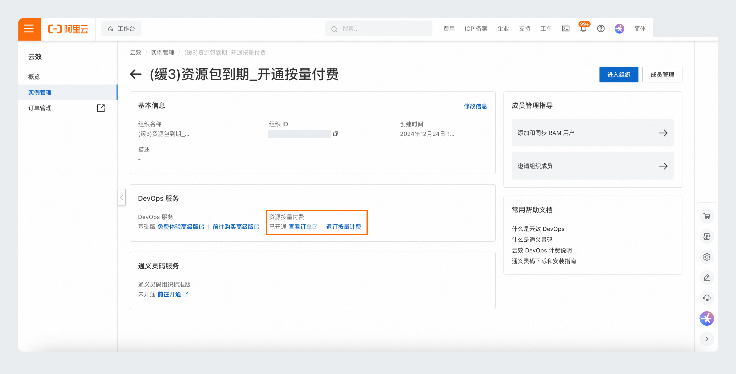Image resolution: width=736 pixels, height=374 pixels.
Task: Click creation time 2024年12月24日 value
Action: [x=427, y=134]
